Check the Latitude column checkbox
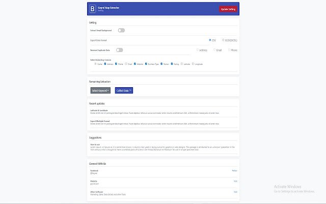This screenshot has height=204, width=326. [182, 64]
